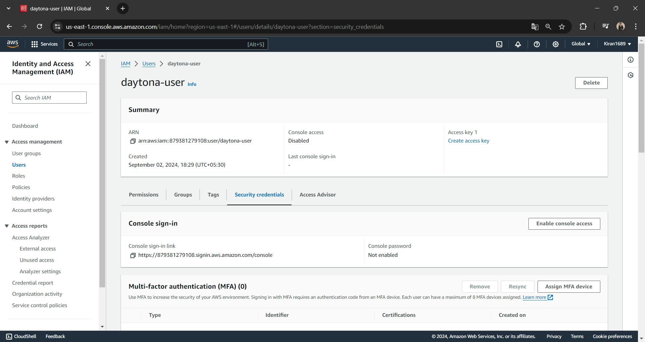Open the Kiran1689 account dropdown
This screenshot has width=645, height=342.
pos(617,44)
